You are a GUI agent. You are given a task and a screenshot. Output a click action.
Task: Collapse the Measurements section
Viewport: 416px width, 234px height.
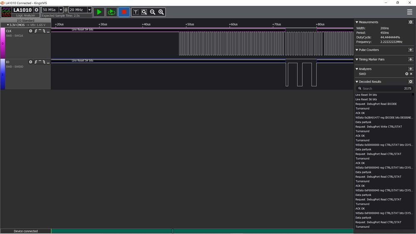(x=357, y=22)
